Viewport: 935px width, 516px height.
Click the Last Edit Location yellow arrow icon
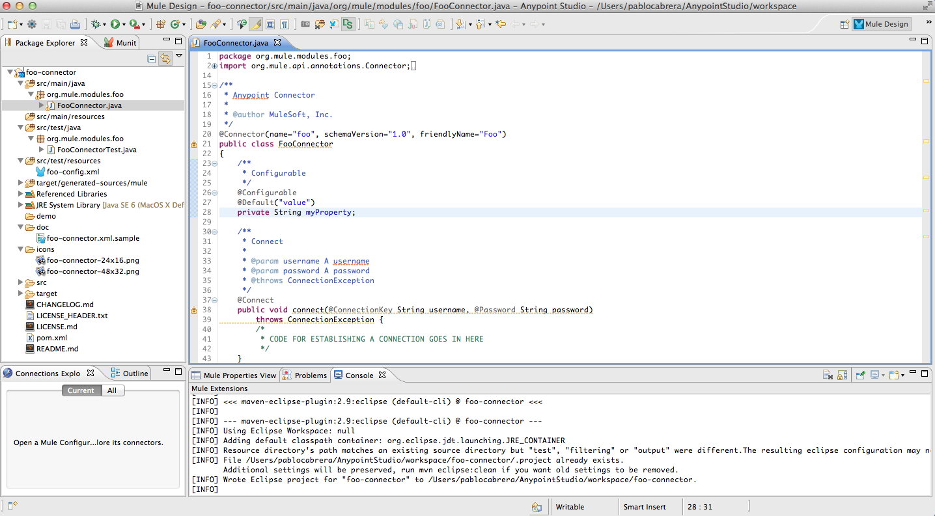(500, 24)
